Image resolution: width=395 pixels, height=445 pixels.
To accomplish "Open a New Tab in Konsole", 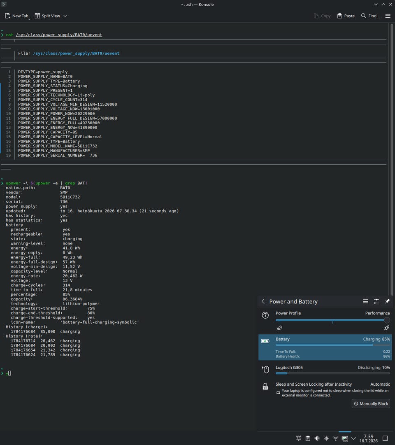I will 17,16.
